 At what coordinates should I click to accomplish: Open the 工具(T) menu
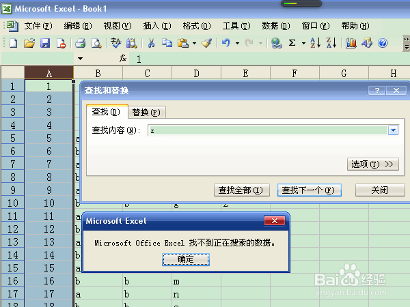pyautogui.click(x=236, y=26)
